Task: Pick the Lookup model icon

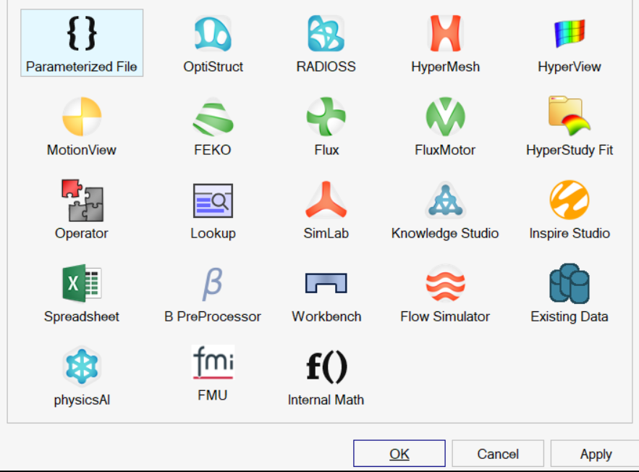Action: 213,201
